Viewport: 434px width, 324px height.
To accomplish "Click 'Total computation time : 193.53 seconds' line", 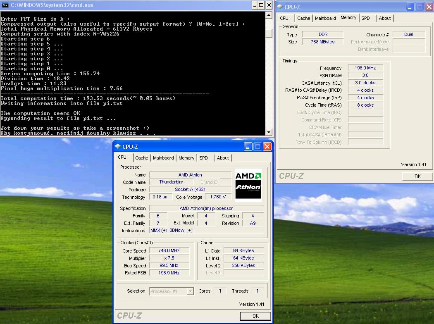I will pyautogui.click(x=88, y=98).
